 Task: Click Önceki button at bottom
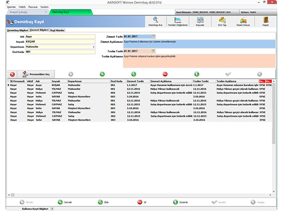click(x=27, y=202)
